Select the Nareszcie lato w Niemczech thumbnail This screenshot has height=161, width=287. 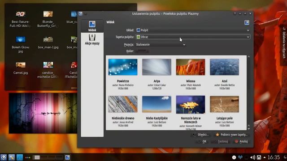191,104
